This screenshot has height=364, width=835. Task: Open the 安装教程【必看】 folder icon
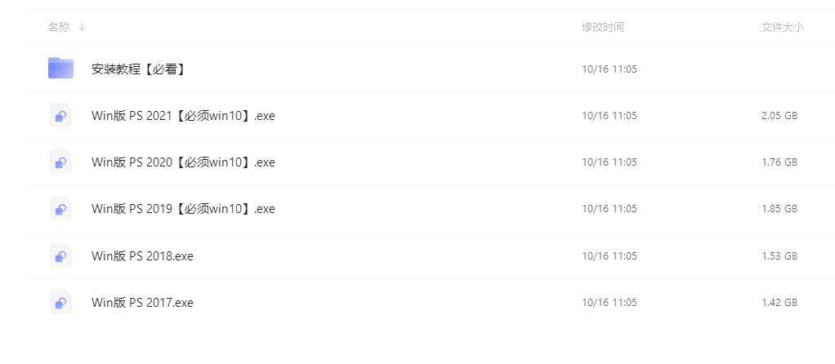tap(60, 68)
